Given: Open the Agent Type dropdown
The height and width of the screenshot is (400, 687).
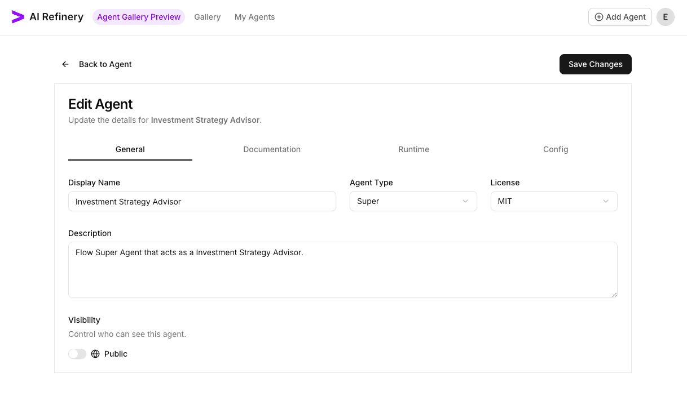Looking at the screenshot, I should (x=413, y=201).
